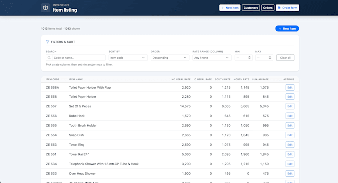Edit the Soap Dish item
The image size is (338, 183).
(290, 135)
